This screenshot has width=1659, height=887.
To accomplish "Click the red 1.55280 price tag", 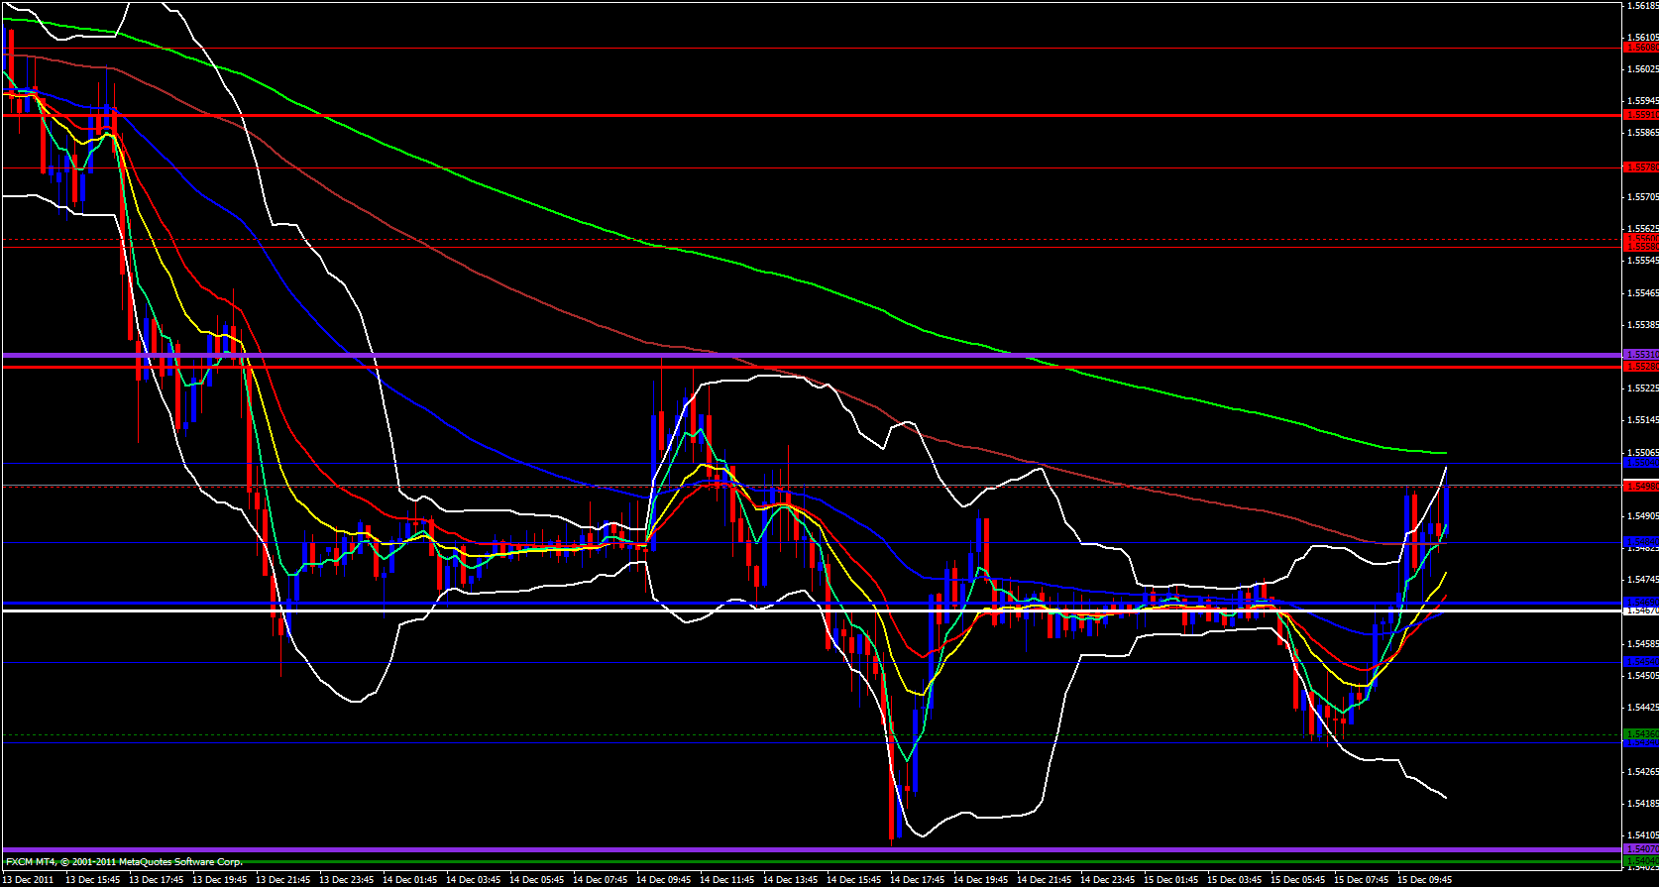I will click(x=1640, y=367).
